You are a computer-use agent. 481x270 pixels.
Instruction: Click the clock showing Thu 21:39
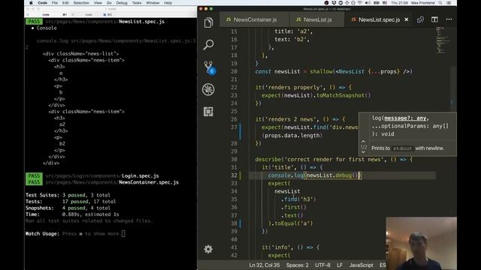pos(399,3)
